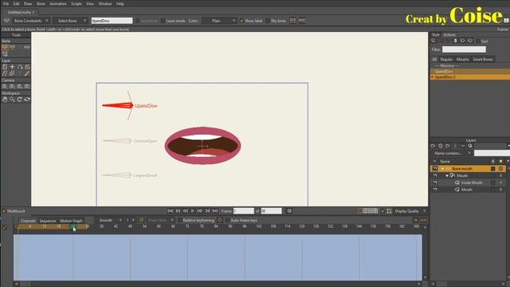The height and width of the screenshot is (287, 510).
Task: Select the Set Origin layer tool
Action: [12, 67]
